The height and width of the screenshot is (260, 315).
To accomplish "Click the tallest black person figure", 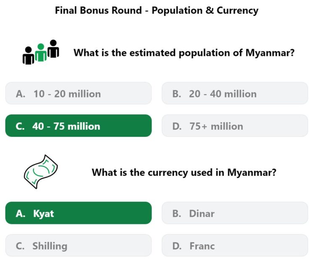I will [53, 49].
